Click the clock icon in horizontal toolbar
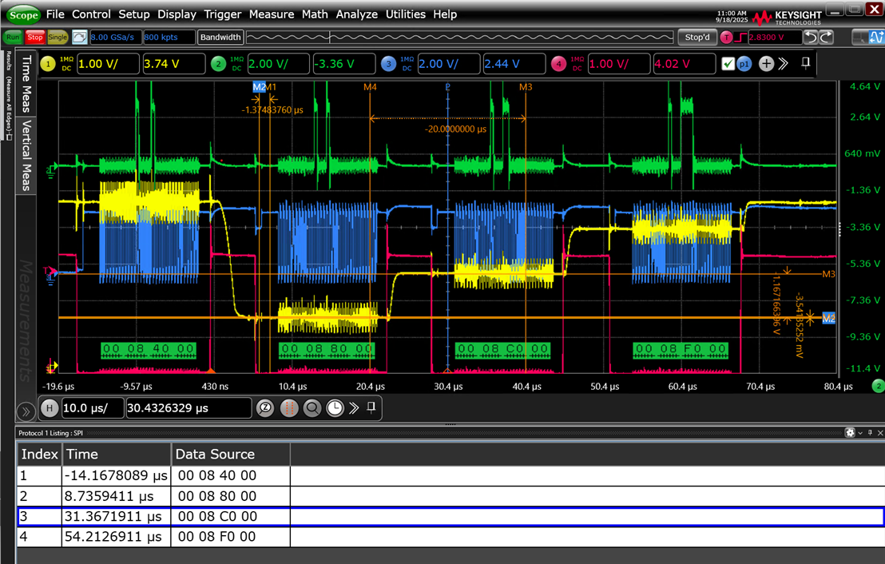 click(x=335, y=407)
